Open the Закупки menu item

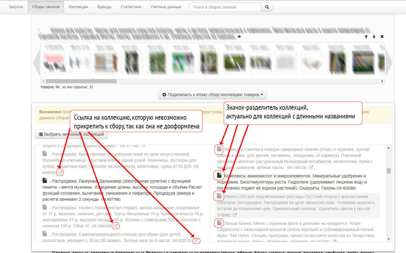pos(16,7)
